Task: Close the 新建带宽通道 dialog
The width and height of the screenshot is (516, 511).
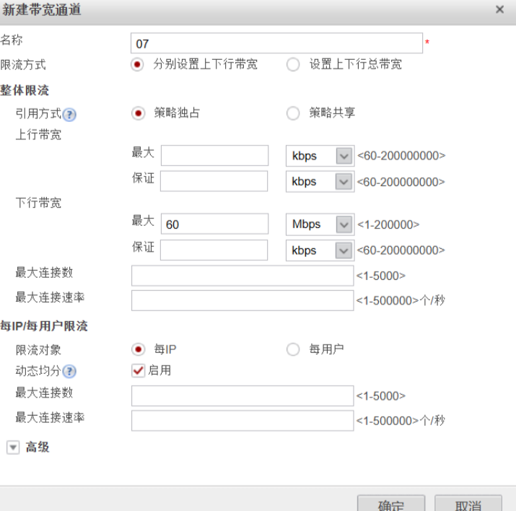Action: 499,9
